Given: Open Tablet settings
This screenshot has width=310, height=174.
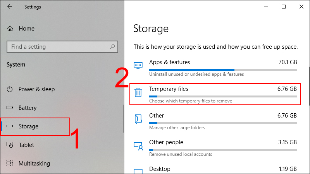Looking at the screenshot, I should [x=26, y=145].
